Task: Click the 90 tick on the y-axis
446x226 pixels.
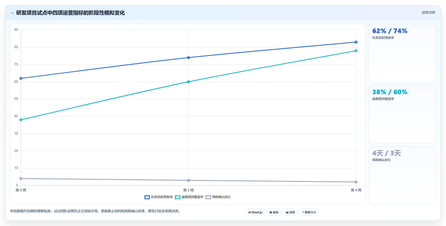Action: click(16, 30)
